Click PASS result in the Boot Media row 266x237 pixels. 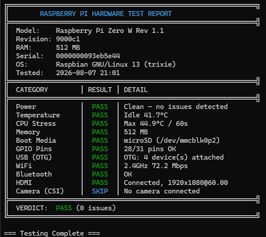(x=100, y=141)
